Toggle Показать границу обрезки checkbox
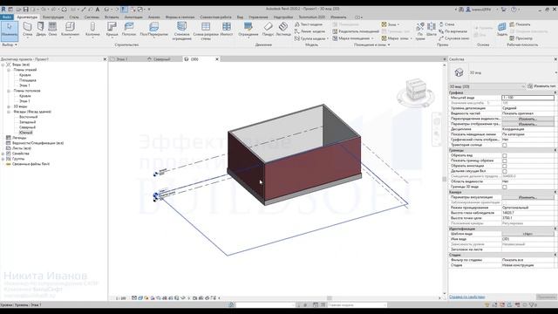Viewport: 558px width, 314px height. pyautogui.click(x=504, y=160)
